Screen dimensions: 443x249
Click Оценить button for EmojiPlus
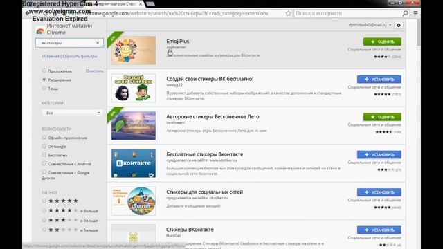(382, 41)
